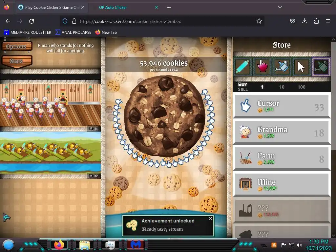Image resolution: width=336 pixels, height=252 pixels.
Task: Select the Play Cookie Clicker 2 tab
Action: tap(52, 8)
